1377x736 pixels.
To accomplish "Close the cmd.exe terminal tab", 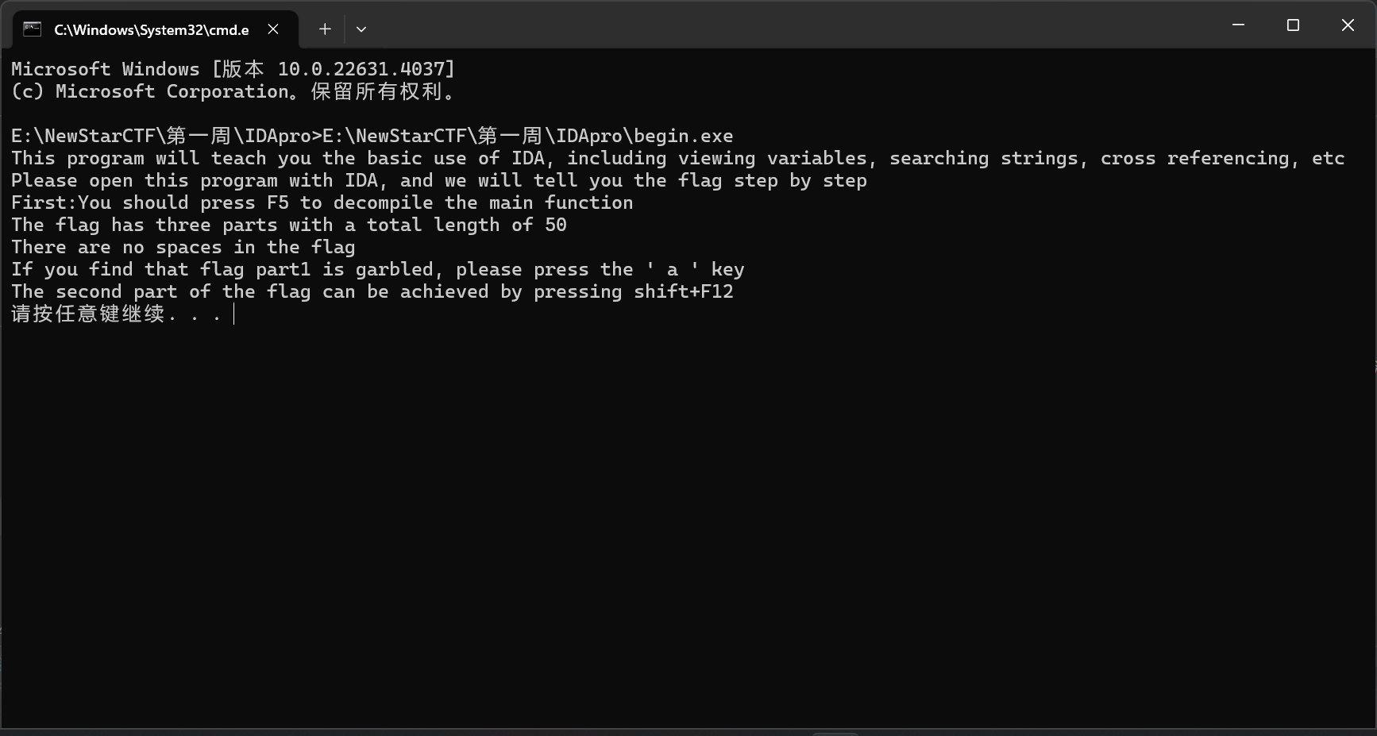I will coord(273,29).
